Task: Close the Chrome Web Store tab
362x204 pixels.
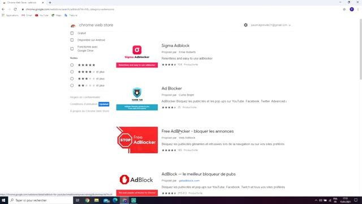Action: 43,2
